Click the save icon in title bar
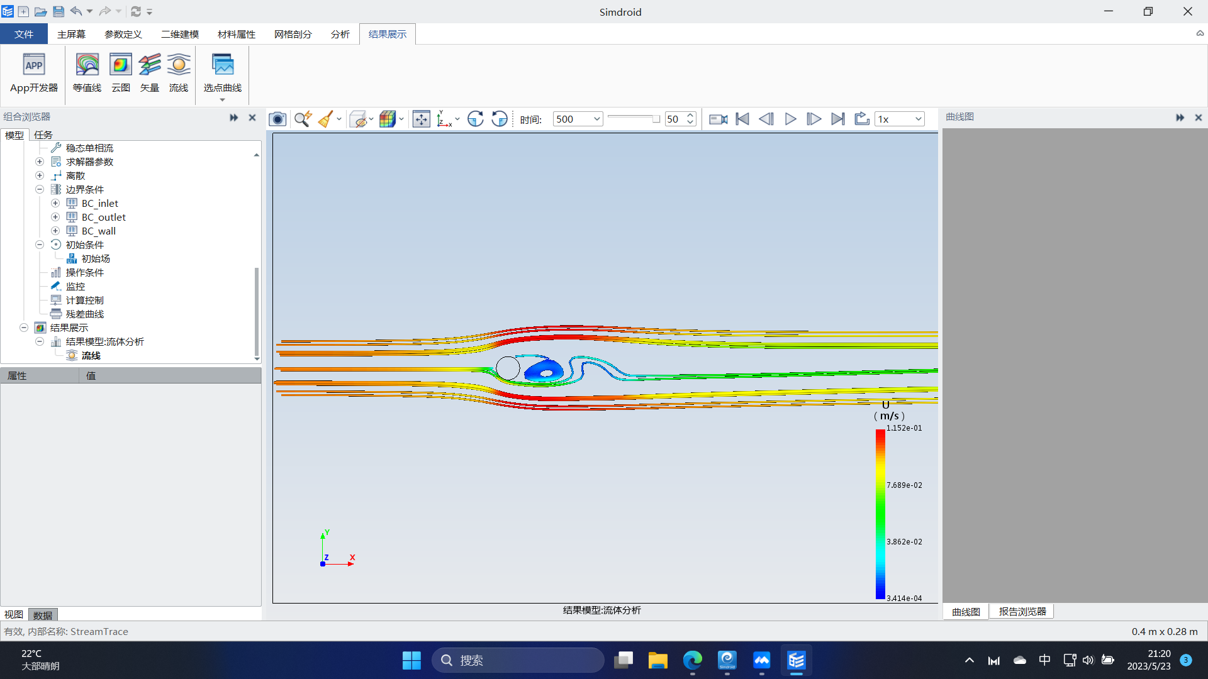 click(x=59, y=11)
